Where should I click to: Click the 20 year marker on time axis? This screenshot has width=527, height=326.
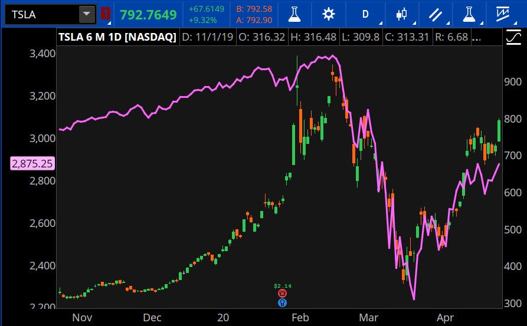(x=223, y=318)
